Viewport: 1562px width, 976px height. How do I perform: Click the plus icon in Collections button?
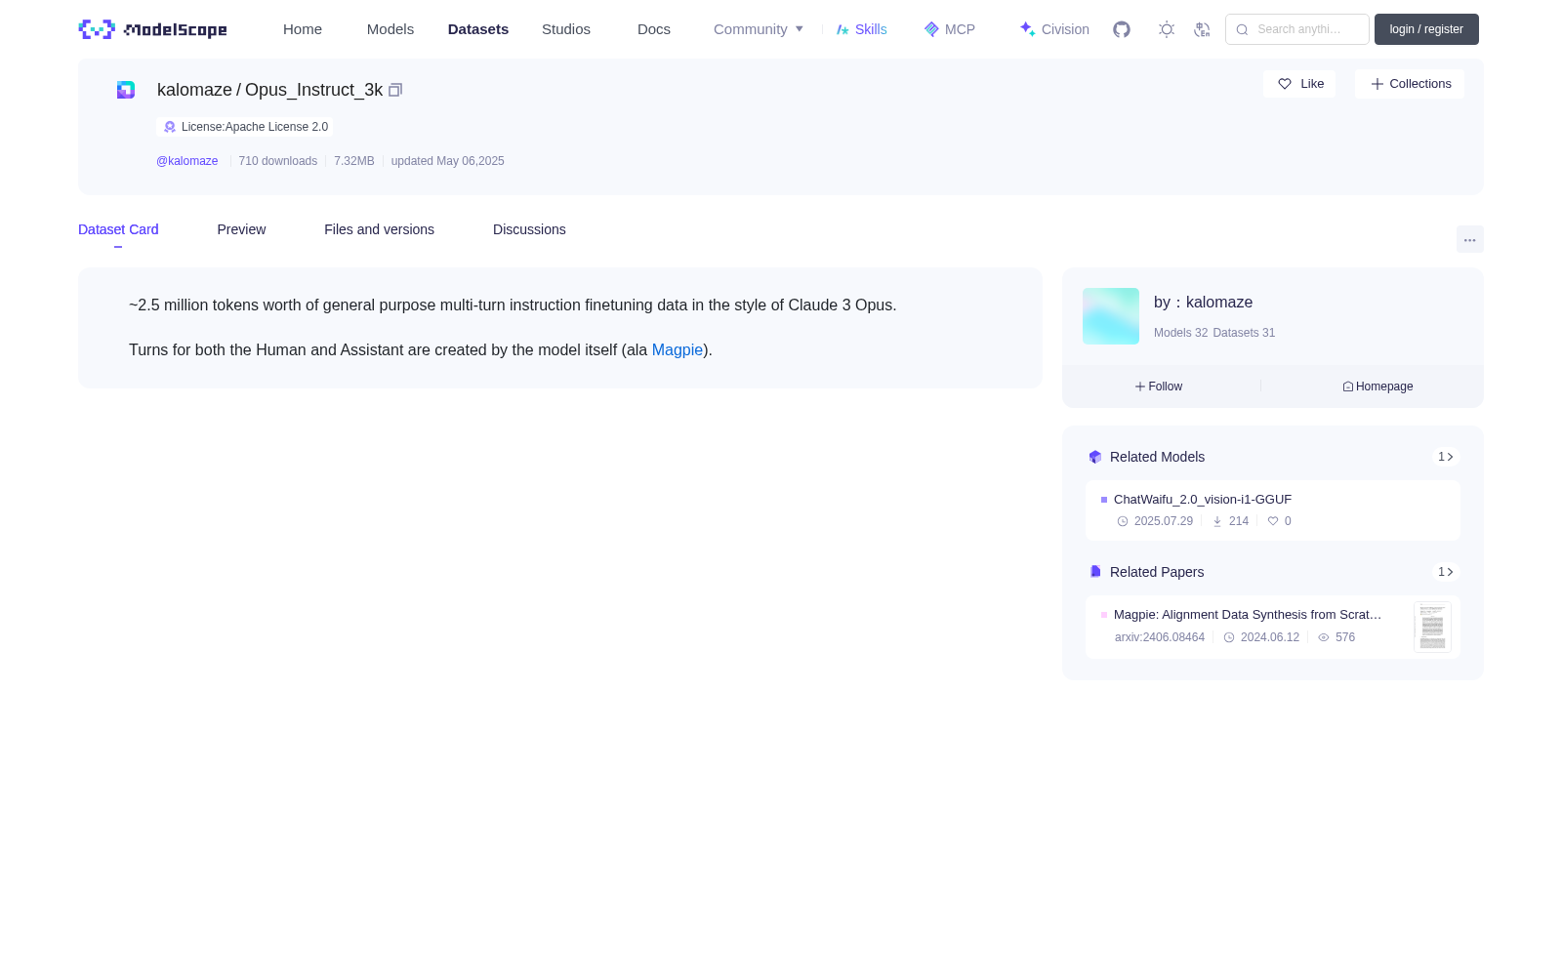pos(1377,84)
